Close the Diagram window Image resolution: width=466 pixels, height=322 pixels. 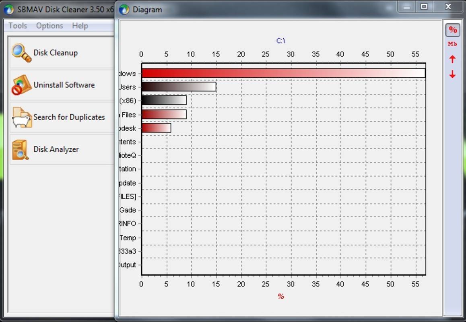click(448, 6)
